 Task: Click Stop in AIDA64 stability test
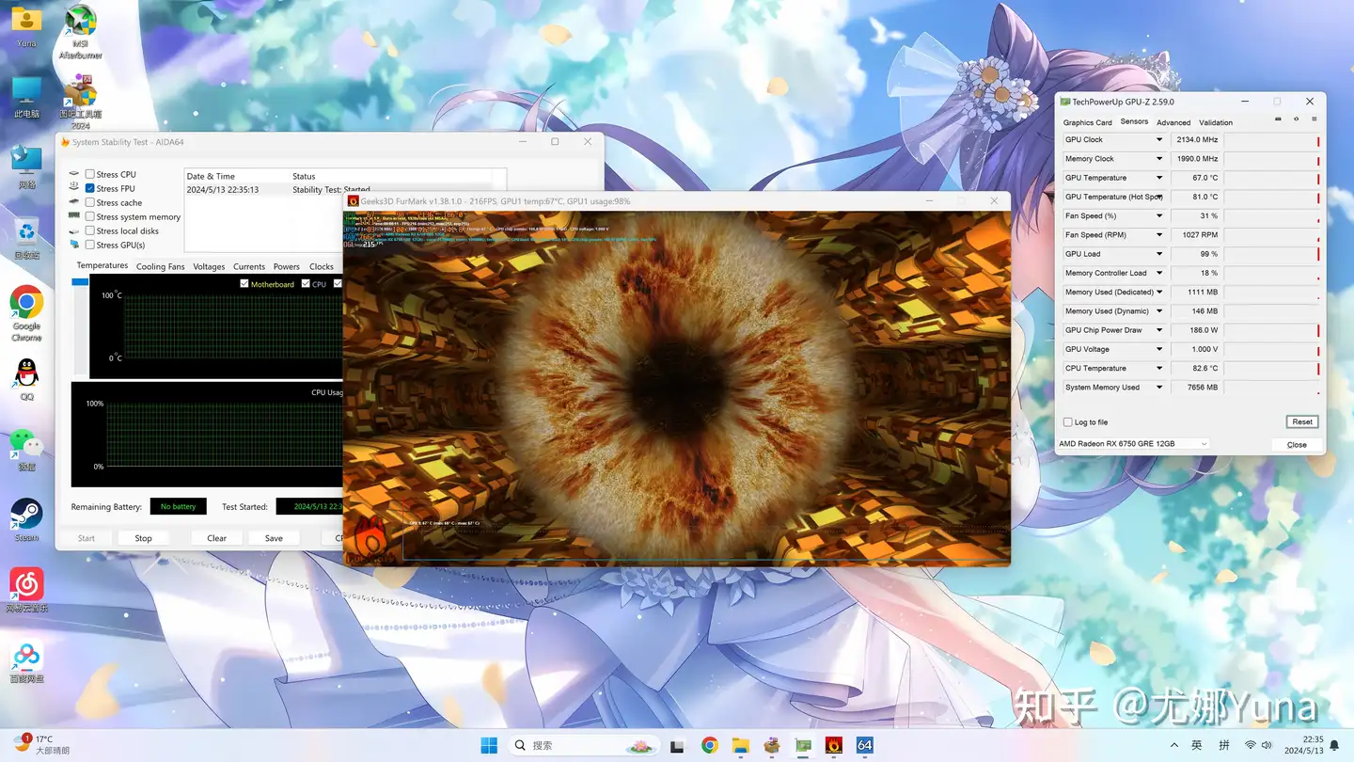tap(143, 538)
